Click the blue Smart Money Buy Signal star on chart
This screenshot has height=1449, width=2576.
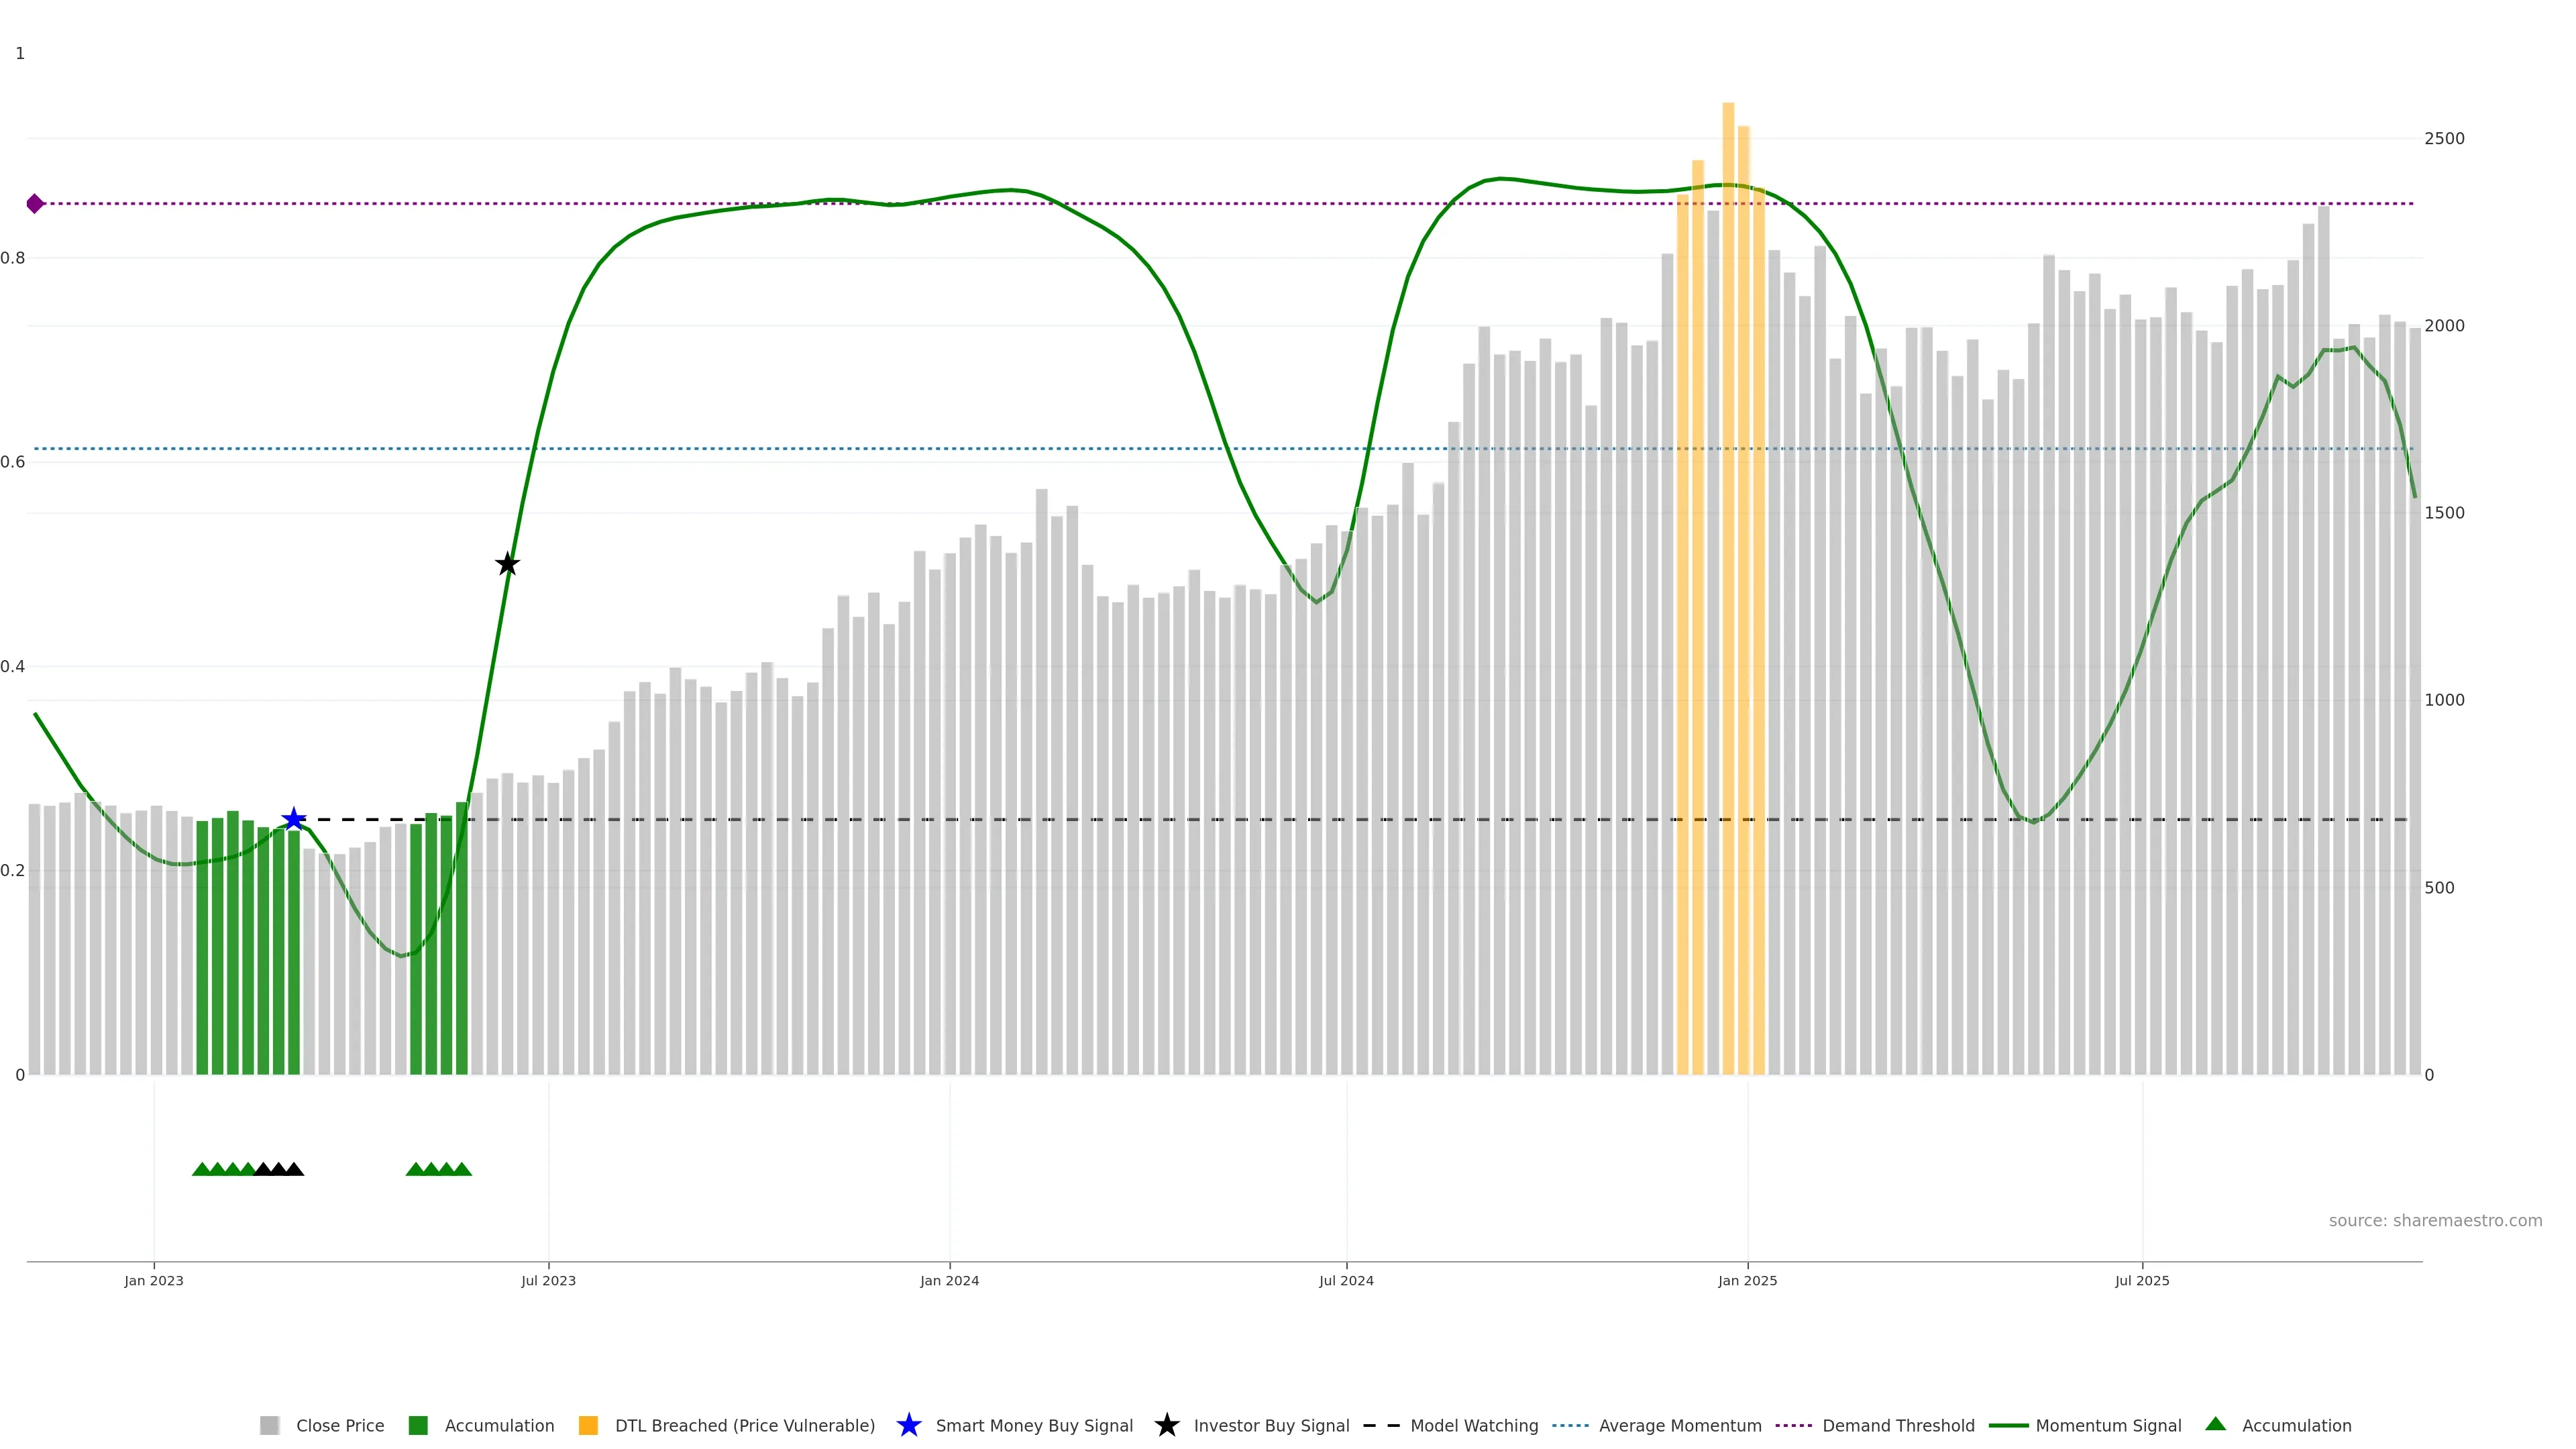(293, 820)
